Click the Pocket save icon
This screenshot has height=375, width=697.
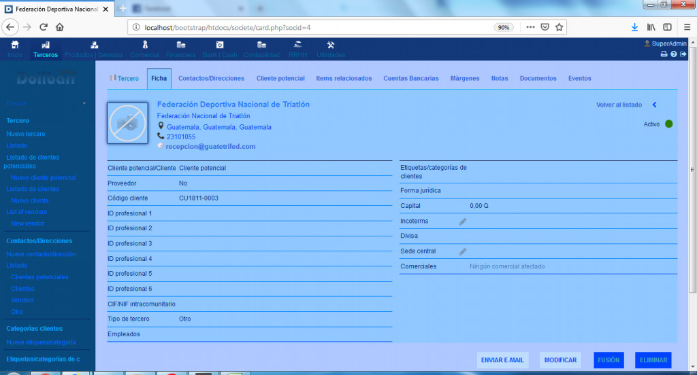[x=545, y=27]
